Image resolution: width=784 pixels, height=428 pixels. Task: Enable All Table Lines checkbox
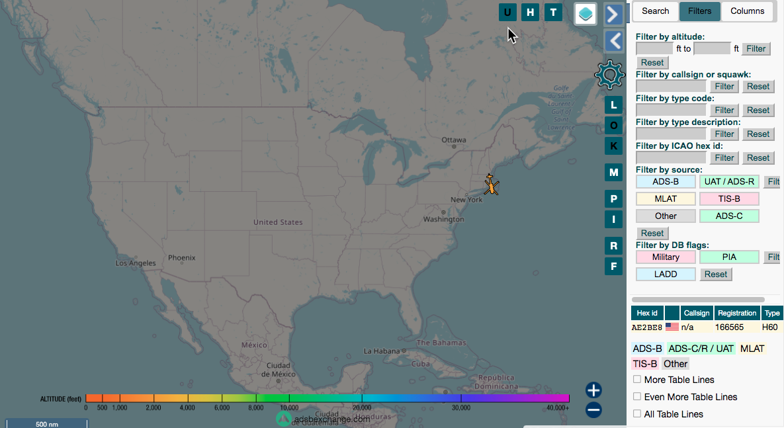tap(637, 413)
